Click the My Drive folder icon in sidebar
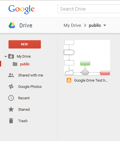The image size is (120, 141). point(11,56)
